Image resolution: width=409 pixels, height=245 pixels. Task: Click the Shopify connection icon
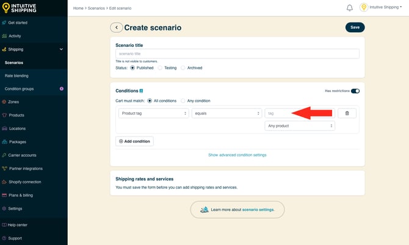coord(4,182)
